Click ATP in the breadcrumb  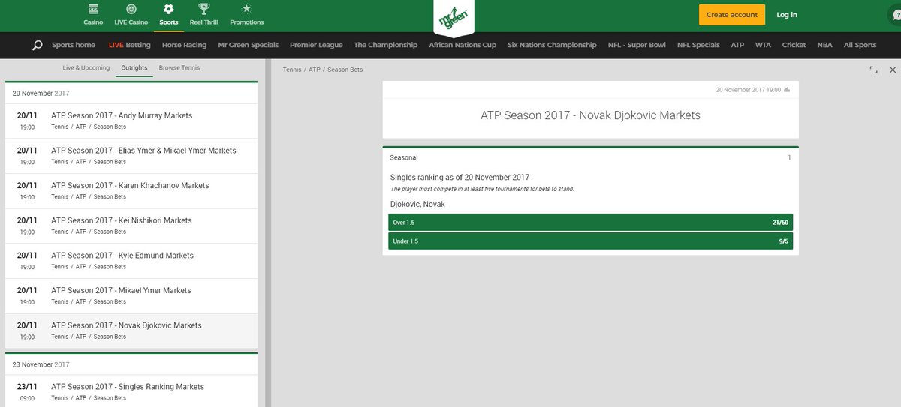(x=315, y=70)
